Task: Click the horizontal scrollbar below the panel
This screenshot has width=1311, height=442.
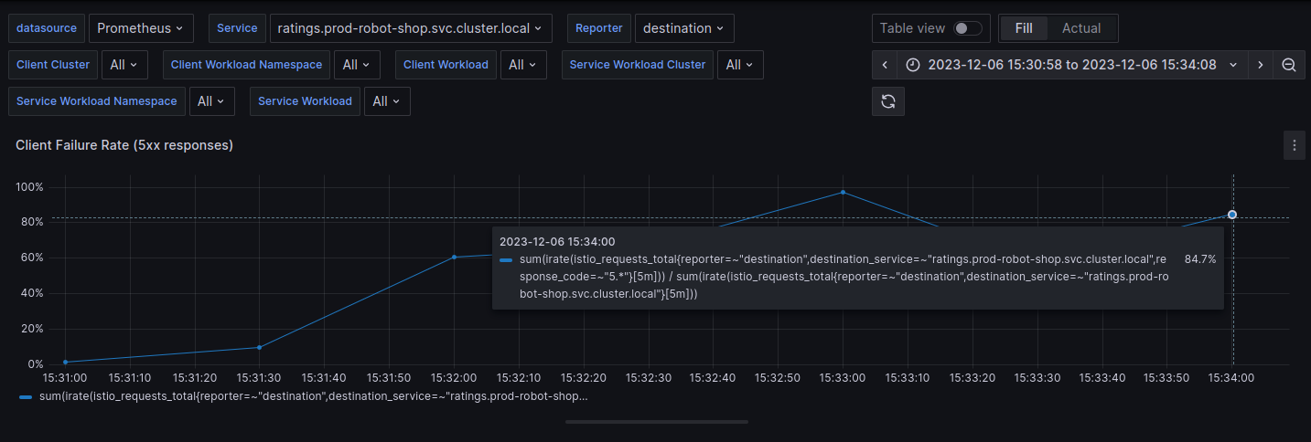Action: tap(656, 422)
